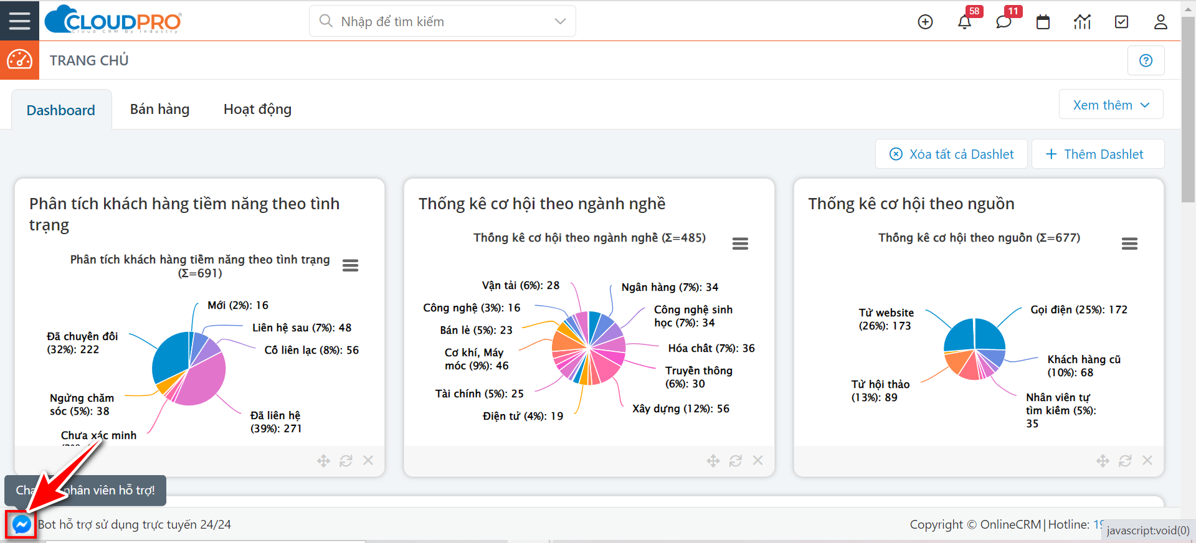Image resolution: width=1196 pixels, height=543 pixels.
Task: Open the hamburger main menu
Action: click(19, 21)
